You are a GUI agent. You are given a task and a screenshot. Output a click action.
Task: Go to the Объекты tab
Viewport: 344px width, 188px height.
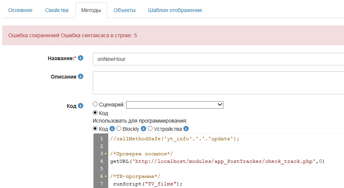(x=124, y=10)
